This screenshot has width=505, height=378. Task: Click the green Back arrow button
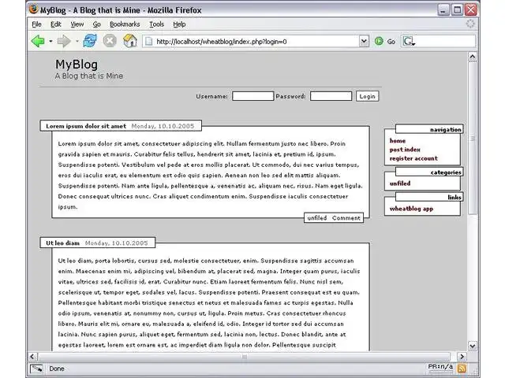[38, 41]
